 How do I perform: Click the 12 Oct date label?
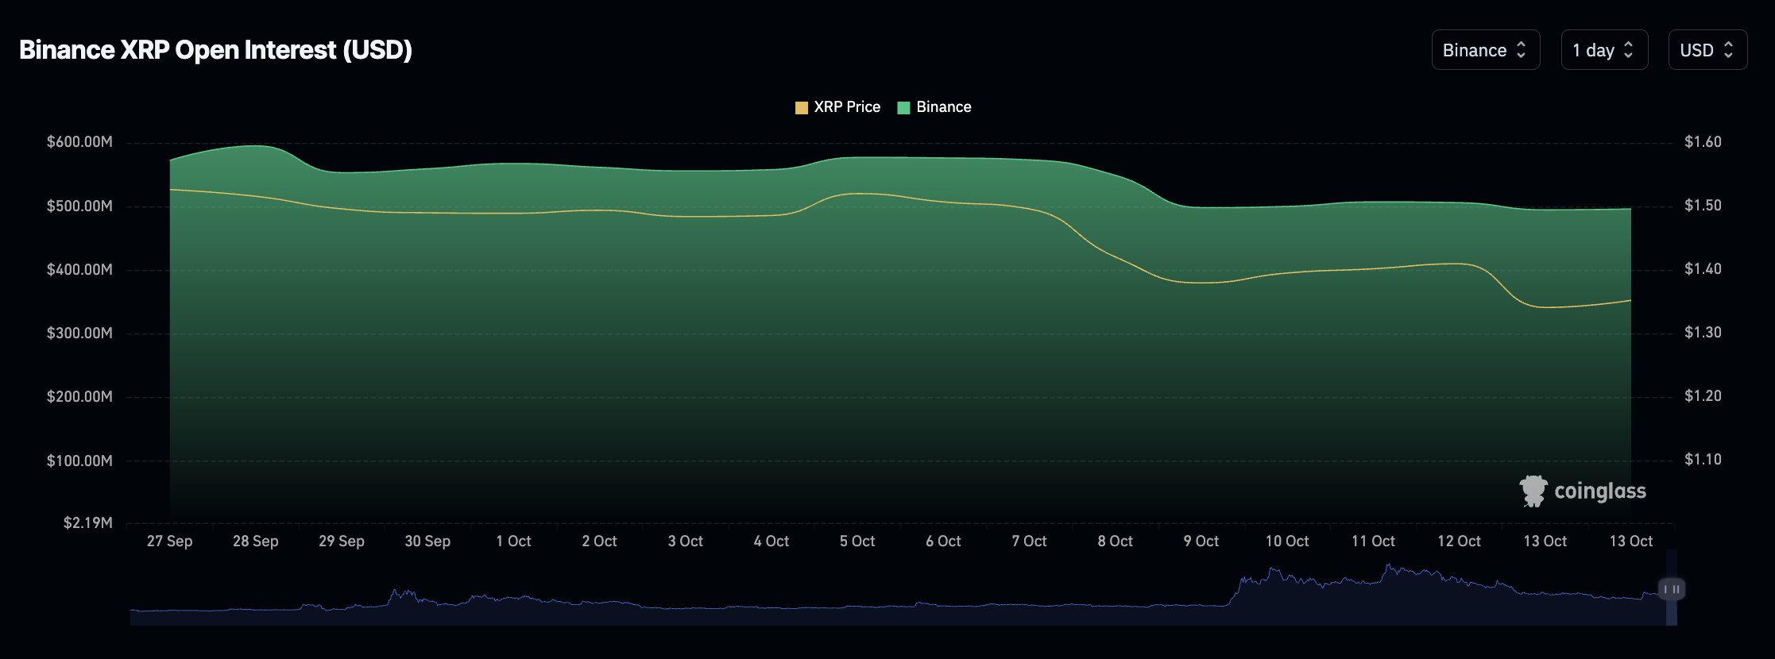point(1459,541)
